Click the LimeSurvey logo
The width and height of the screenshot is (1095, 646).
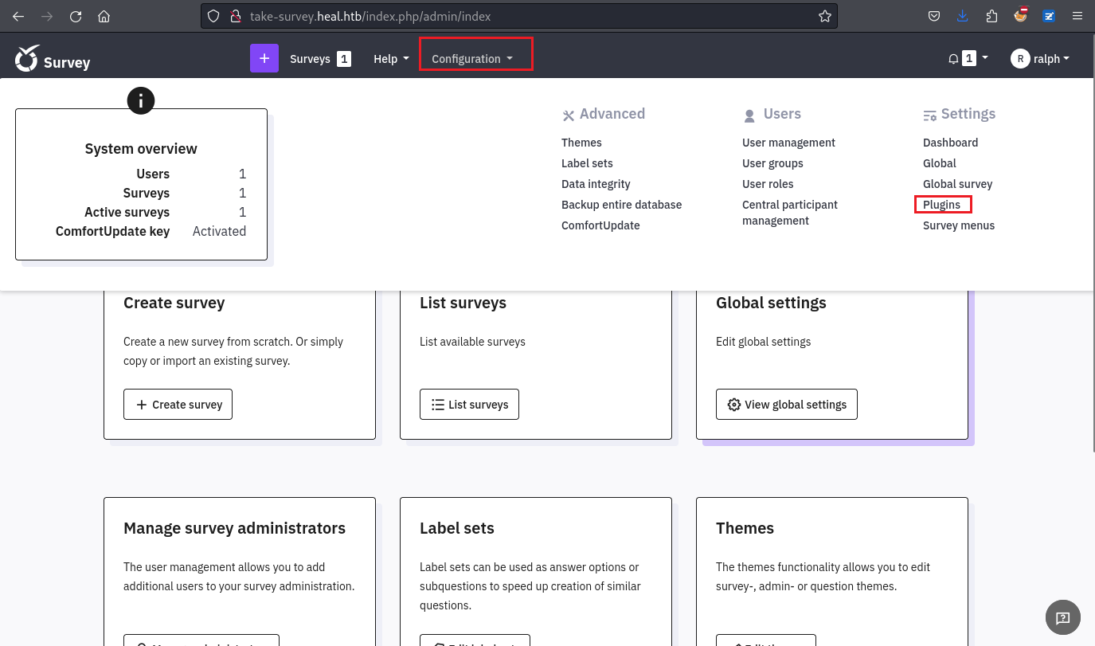click(27, 58)
